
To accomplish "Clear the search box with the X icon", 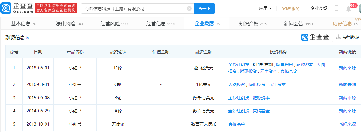I will [189, 9].
